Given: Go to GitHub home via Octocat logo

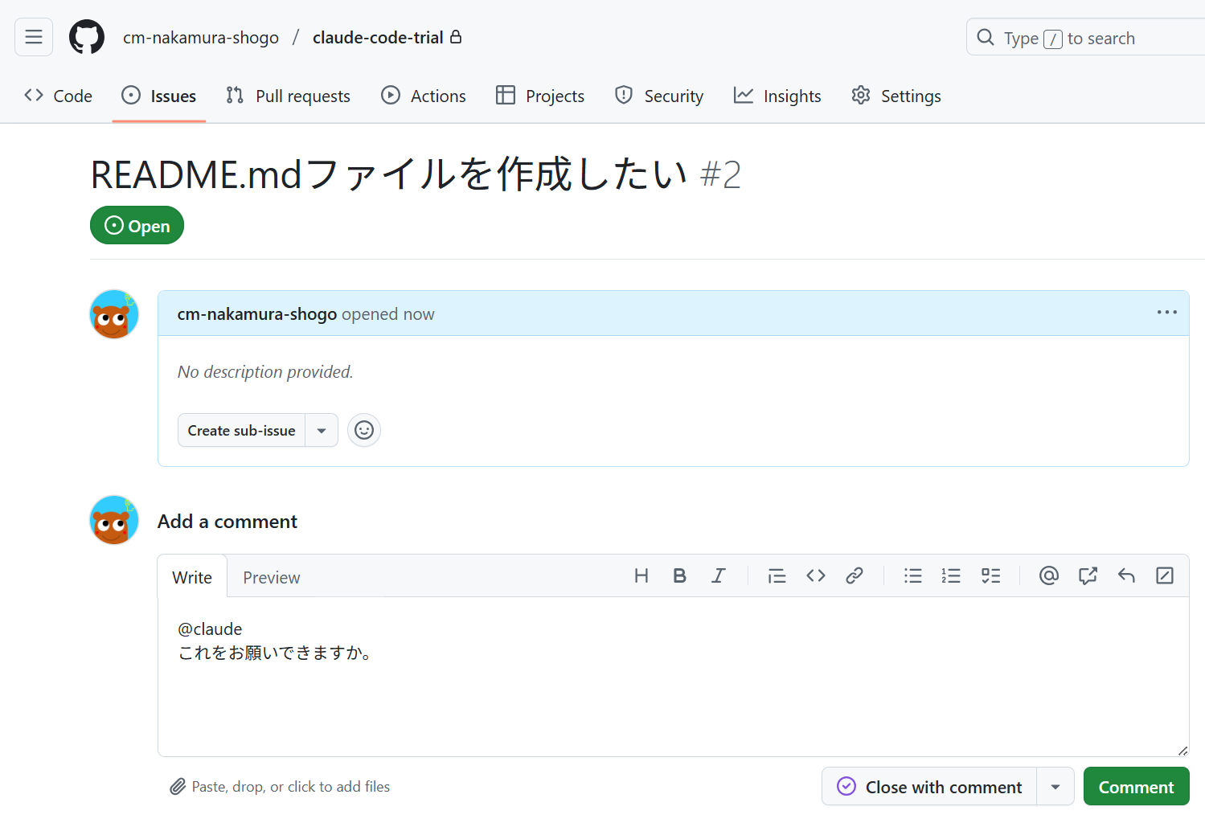Looking at the screenshot, I should 87,37.
